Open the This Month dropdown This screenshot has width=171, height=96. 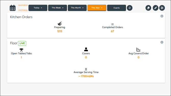tap(77, 8)
